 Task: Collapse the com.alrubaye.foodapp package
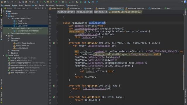pyautogui.click(x=9, y=18)
